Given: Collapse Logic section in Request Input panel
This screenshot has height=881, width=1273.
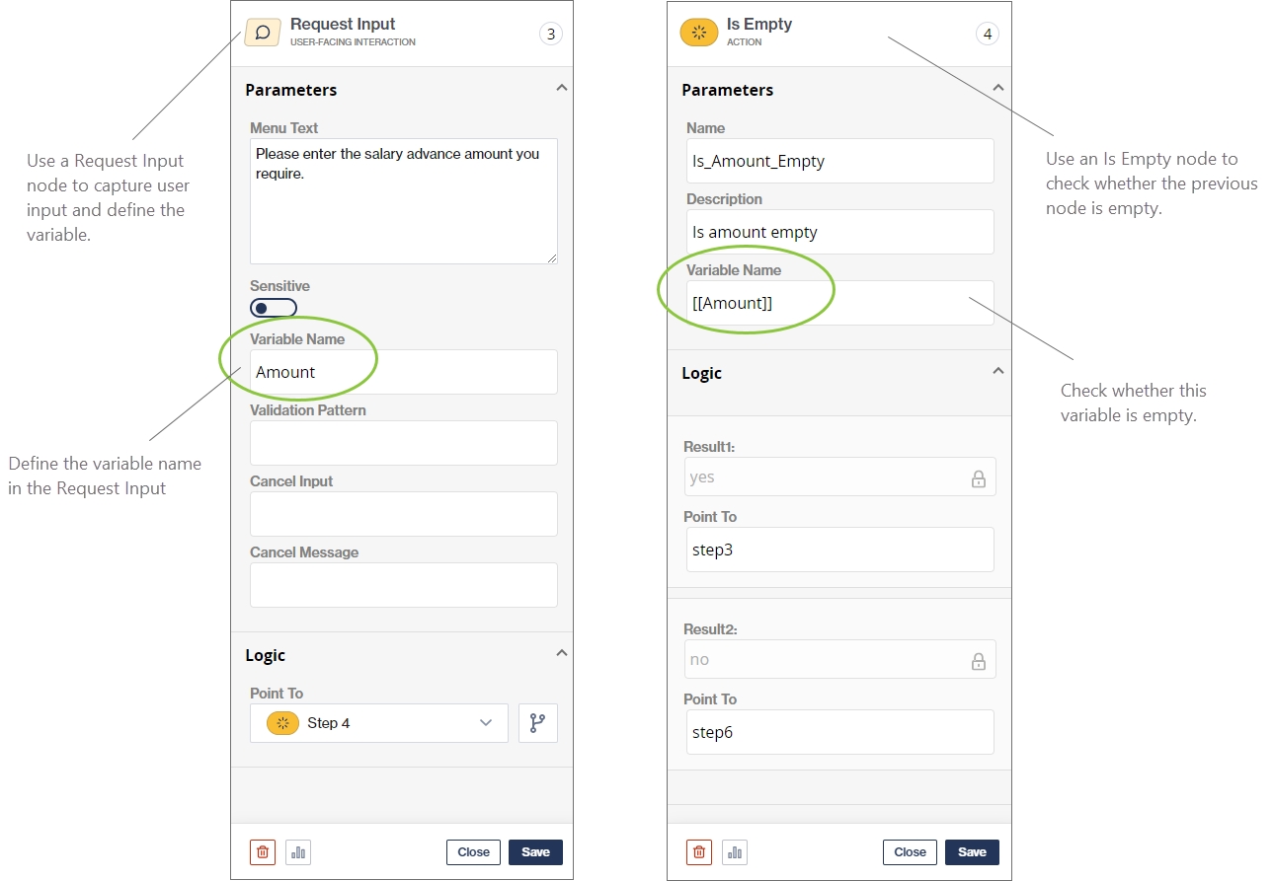Looking at the screenshot, I should 561,654.
